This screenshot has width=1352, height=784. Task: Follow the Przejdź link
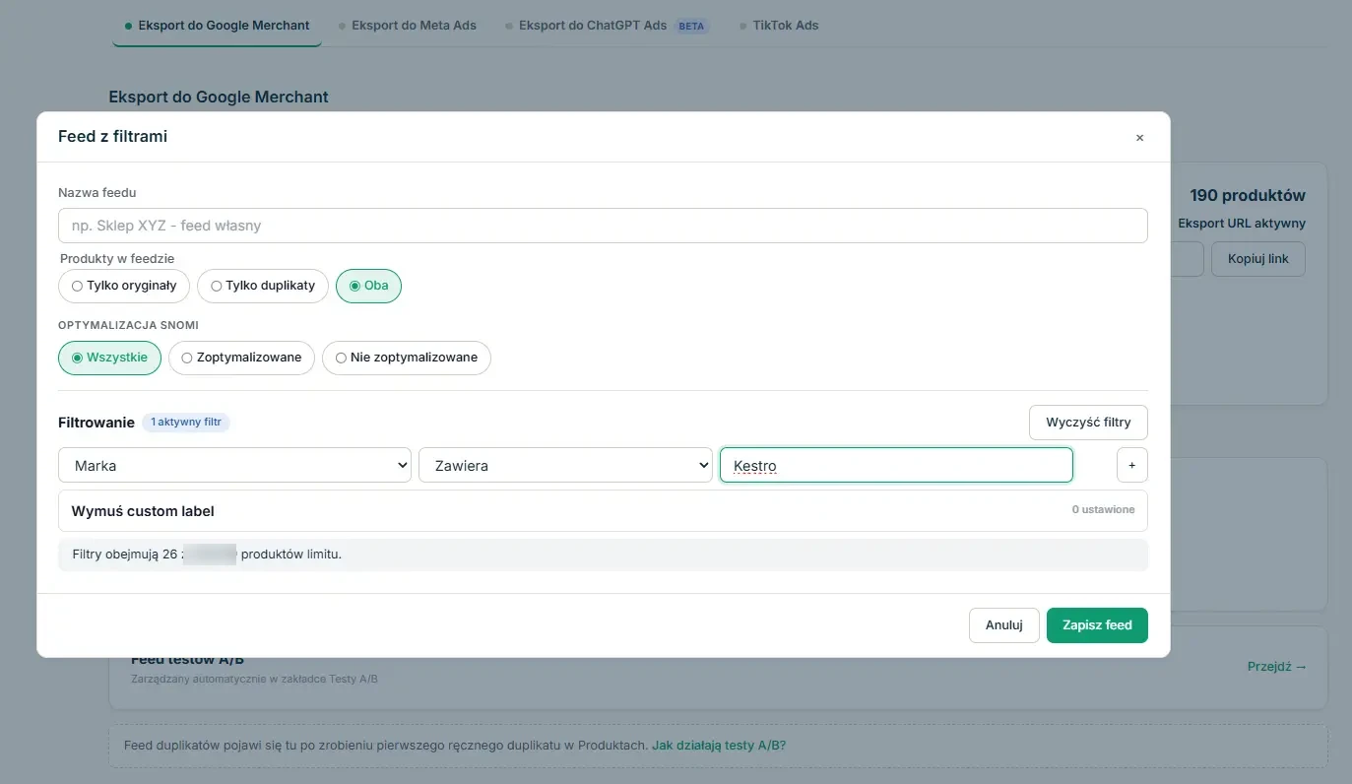[x=1277, y=667]
